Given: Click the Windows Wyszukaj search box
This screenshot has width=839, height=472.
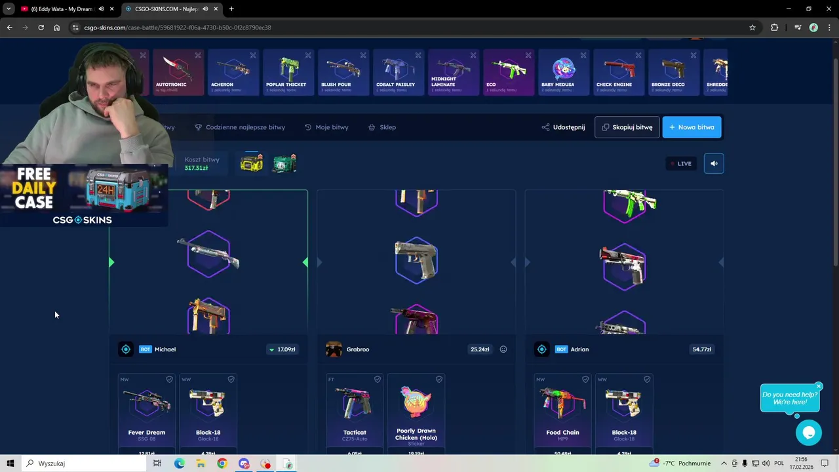Looking at the screenshot, I should pyautogui.click(x=85, y=463).
